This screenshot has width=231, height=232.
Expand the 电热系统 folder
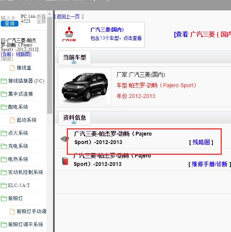tap(18, 159)
